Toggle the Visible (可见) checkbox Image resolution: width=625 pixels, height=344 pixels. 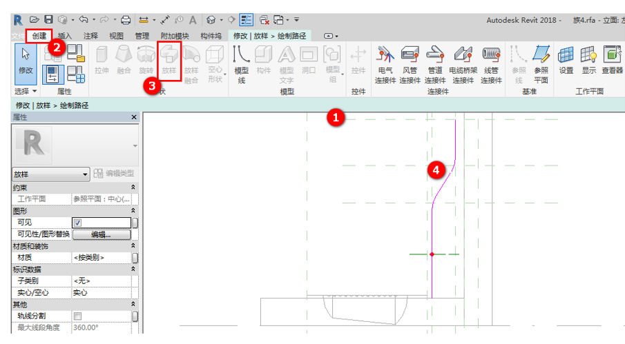[x=77, y=223]
